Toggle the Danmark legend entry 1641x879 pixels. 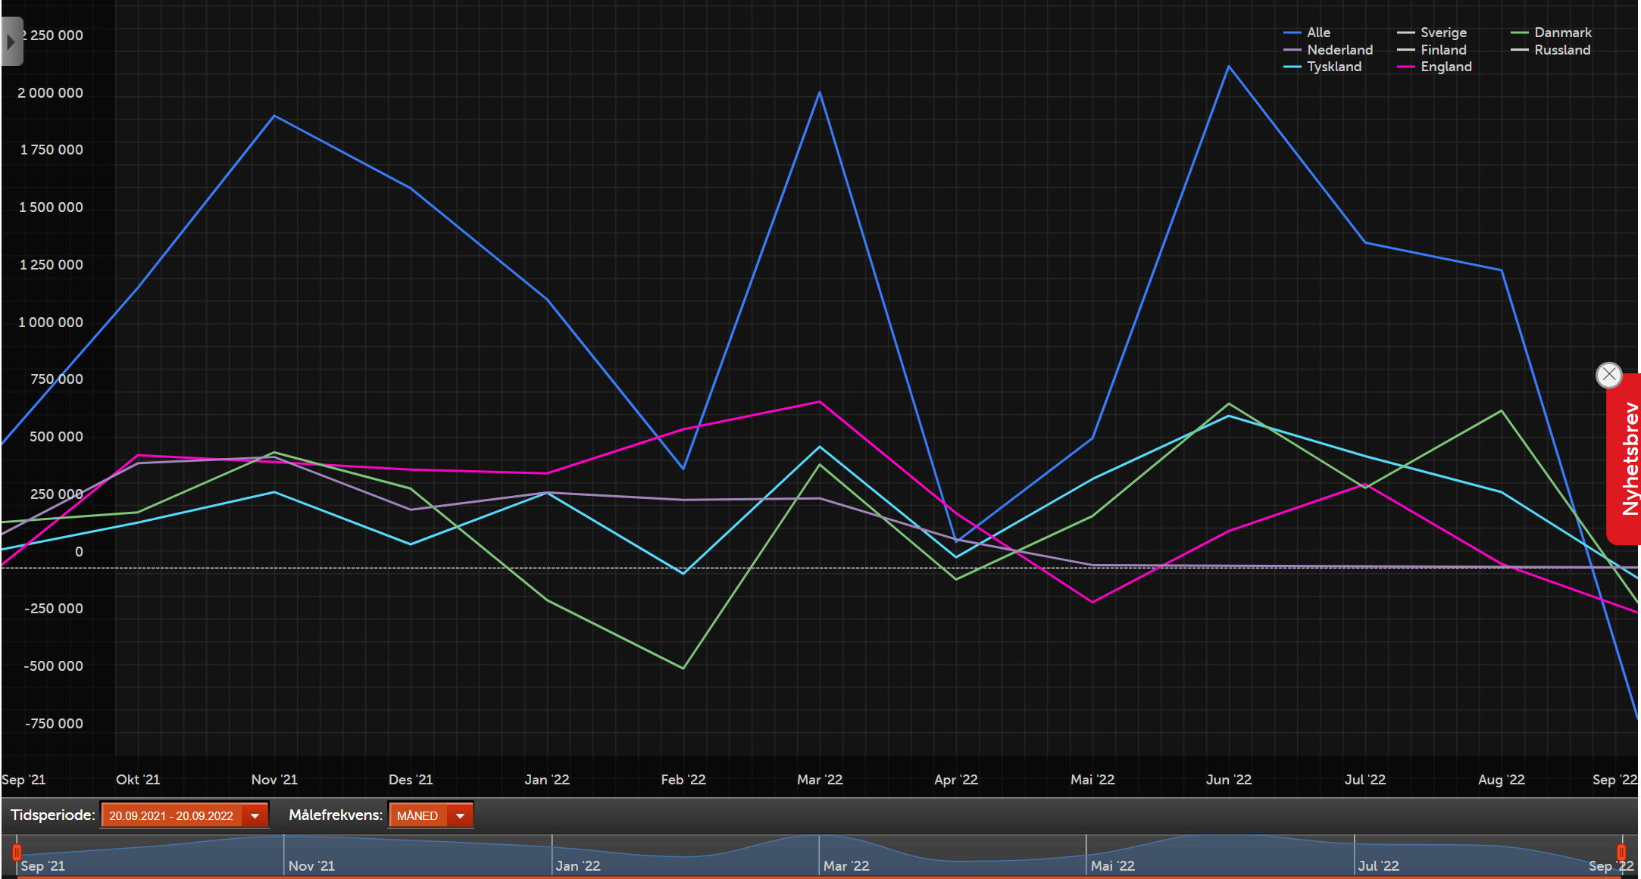[1562, 33]
